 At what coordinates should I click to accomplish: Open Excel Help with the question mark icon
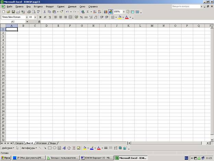[128, 12]
